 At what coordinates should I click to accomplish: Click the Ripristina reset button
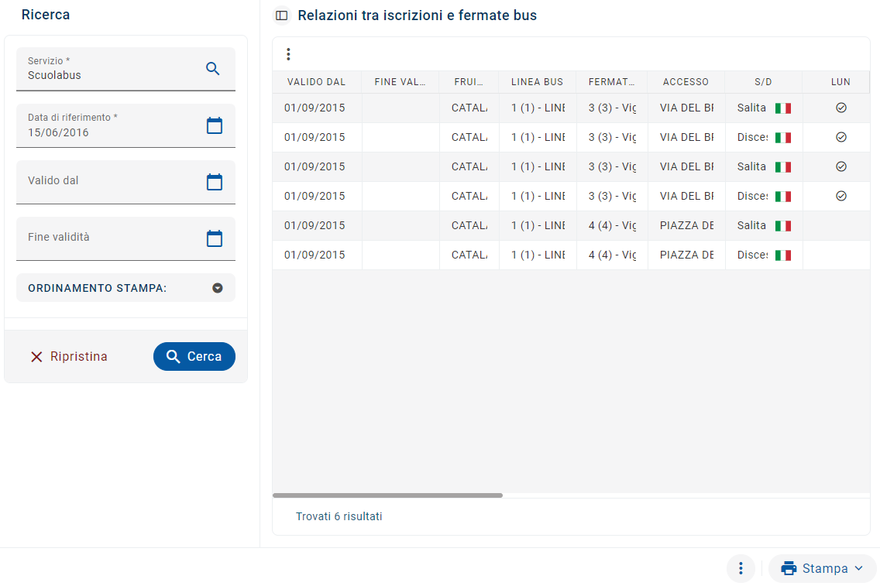click(x=68, y=357)
